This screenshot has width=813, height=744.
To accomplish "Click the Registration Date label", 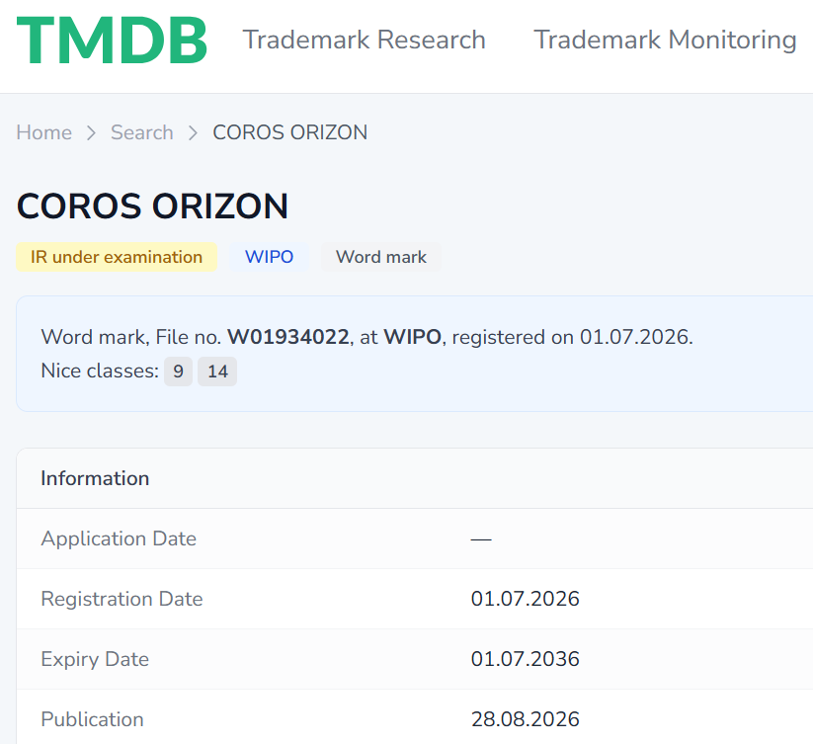I will tap(122, 599).
